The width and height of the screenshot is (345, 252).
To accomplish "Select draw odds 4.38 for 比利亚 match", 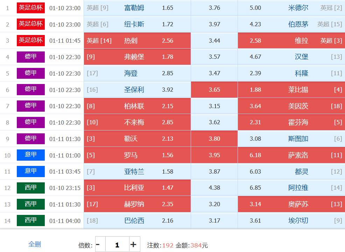I will (x=214, y=188).
